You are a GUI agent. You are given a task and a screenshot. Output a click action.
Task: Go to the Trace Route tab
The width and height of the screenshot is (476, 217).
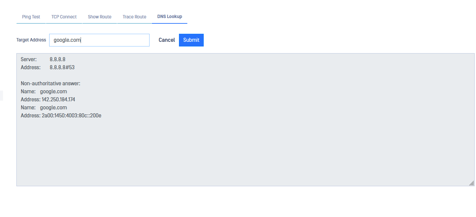click(134, 17)
